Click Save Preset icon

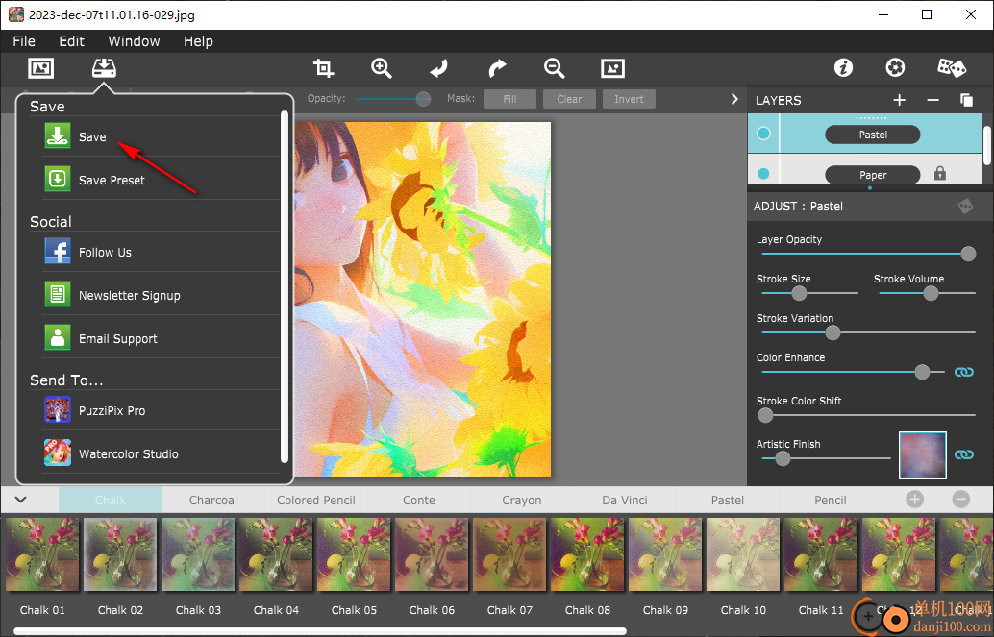[58, 180]
